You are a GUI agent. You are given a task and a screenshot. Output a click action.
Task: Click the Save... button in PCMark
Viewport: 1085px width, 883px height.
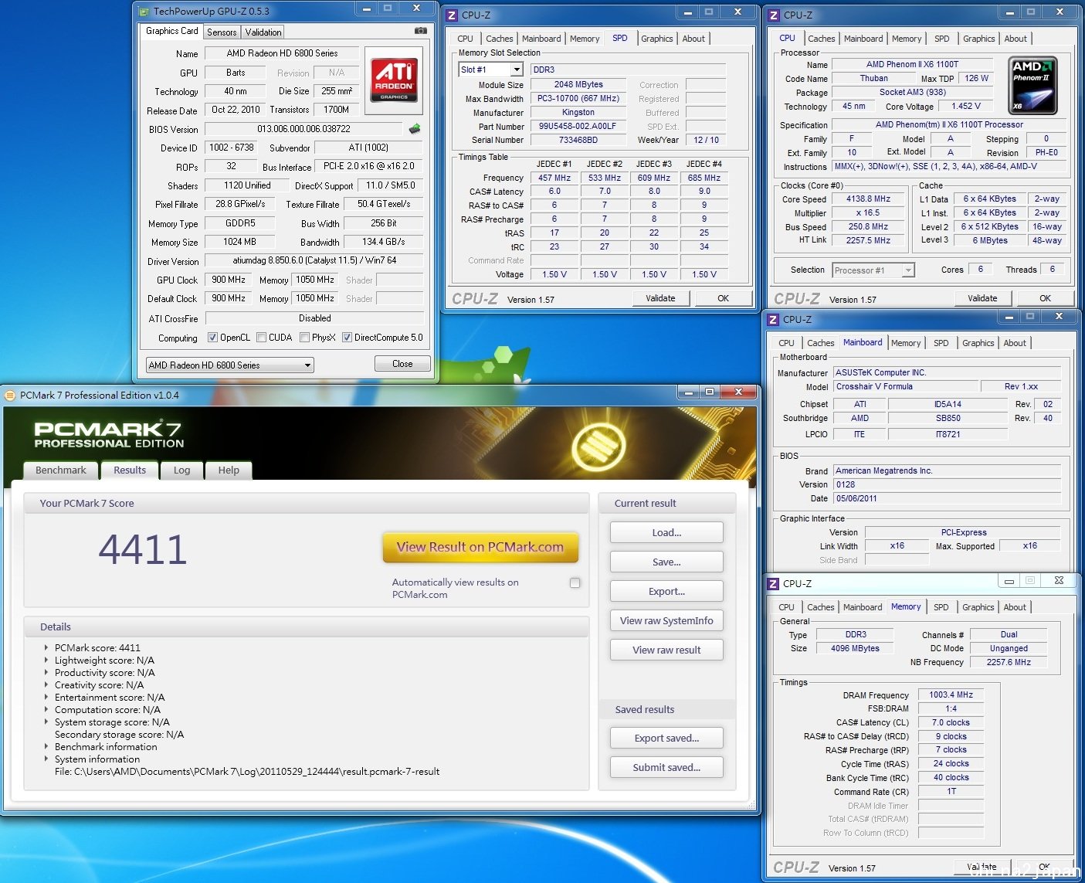(666, 562)
